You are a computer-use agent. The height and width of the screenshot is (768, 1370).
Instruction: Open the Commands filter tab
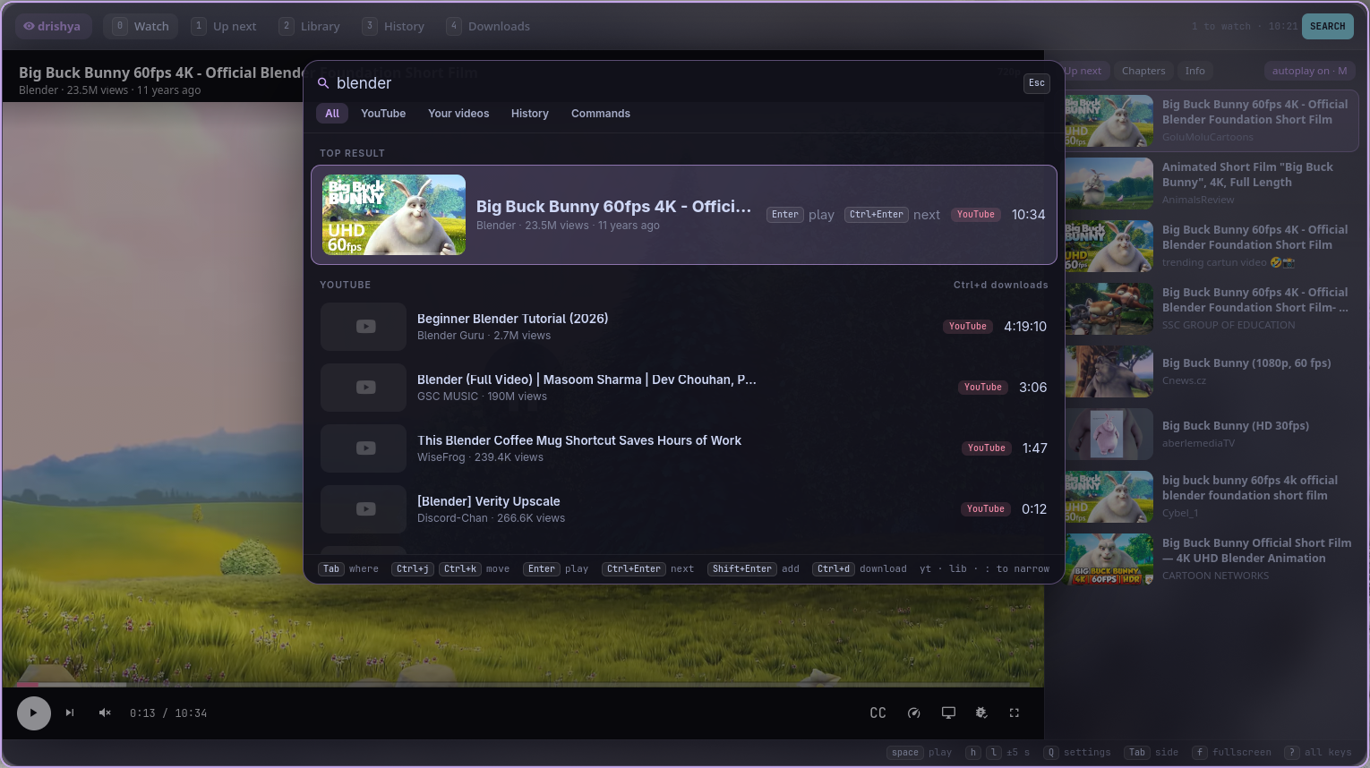601,114
